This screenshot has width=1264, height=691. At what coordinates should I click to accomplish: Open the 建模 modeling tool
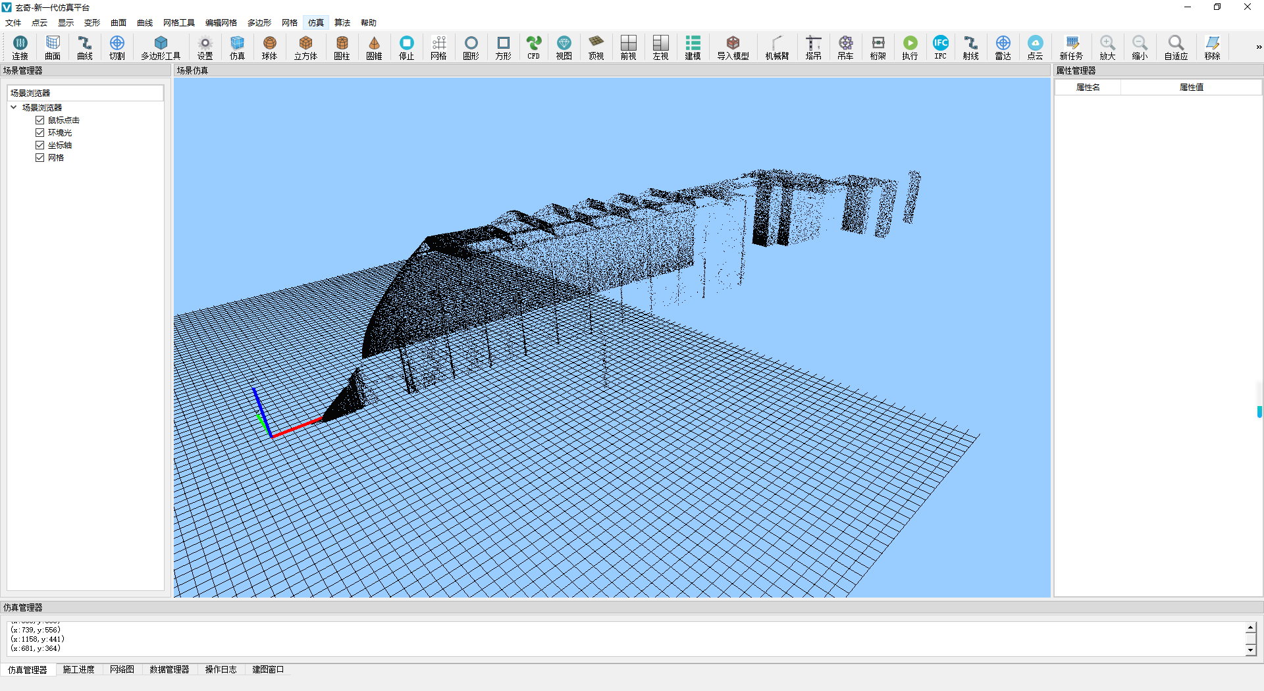[x=693, y=47]
